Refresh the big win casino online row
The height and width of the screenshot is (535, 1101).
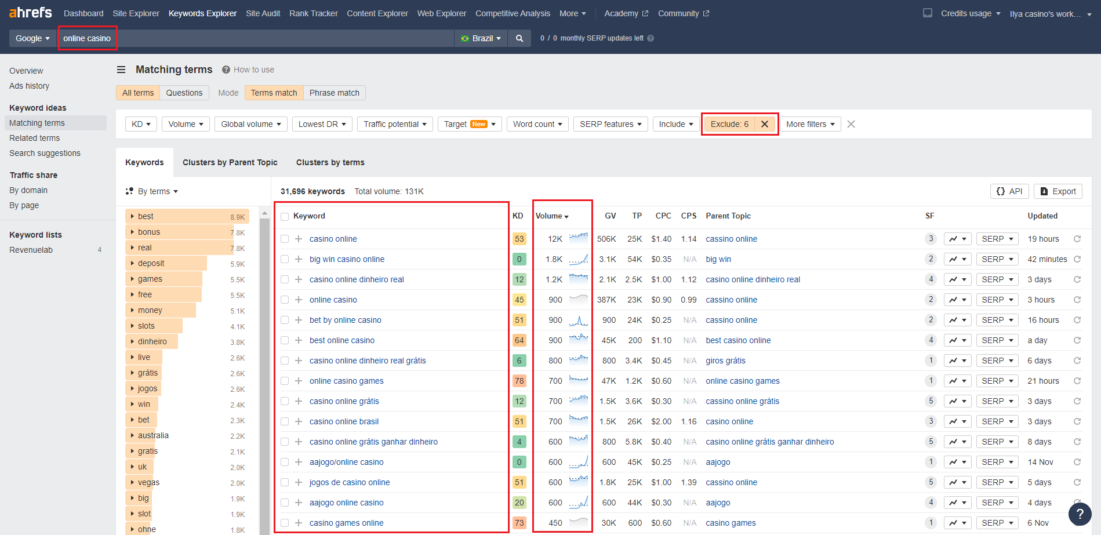(x=1077, y=259)
